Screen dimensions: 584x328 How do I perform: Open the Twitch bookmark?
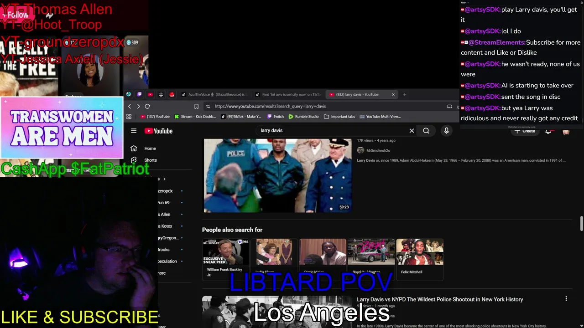tap(276, 117)
